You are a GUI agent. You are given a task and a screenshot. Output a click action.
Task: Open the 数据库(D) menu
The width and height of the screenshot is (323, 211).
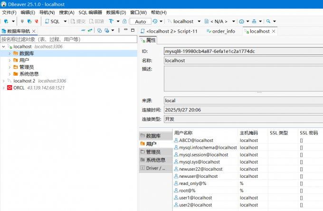click(x=116, y=12)
